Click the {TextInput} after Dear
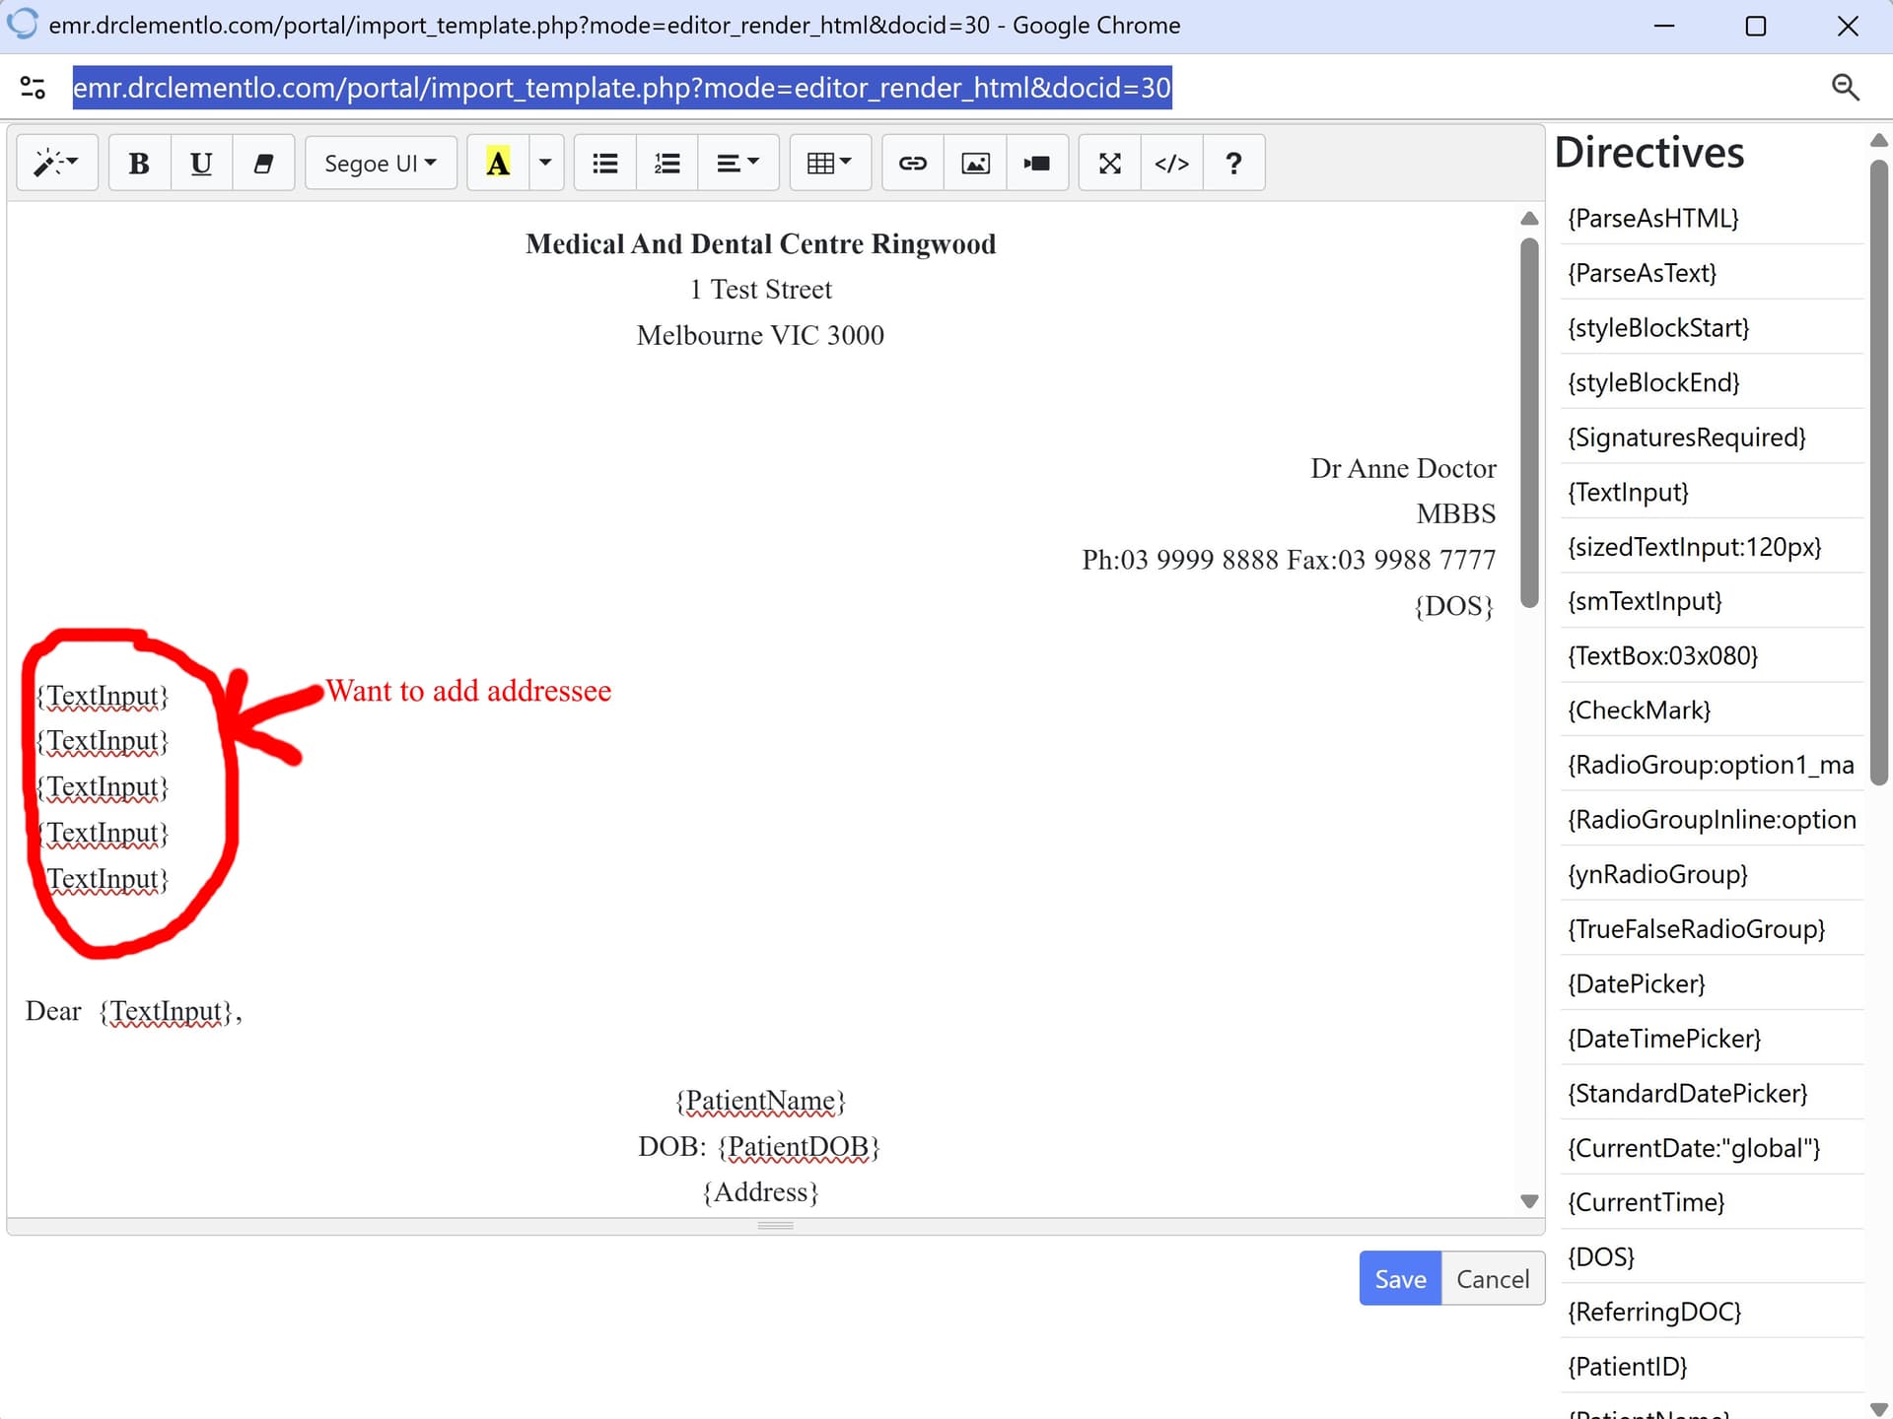This screenshot has height=1419, width=1893. (167, 1011)
